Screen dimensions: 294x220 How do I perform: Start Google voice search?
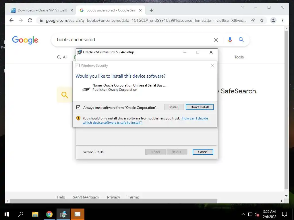coord(230,40)
